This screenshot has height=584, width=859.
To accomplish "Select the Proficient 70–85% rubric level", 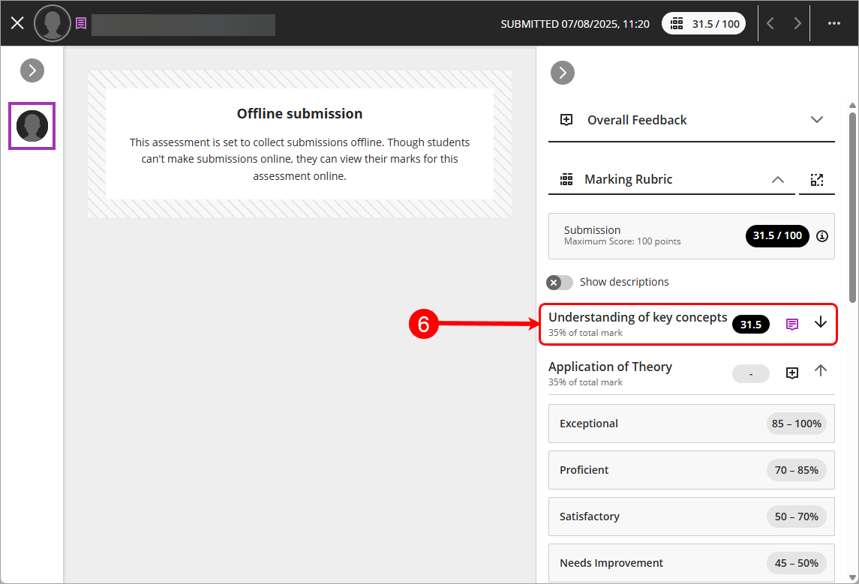I will [691, 470].
